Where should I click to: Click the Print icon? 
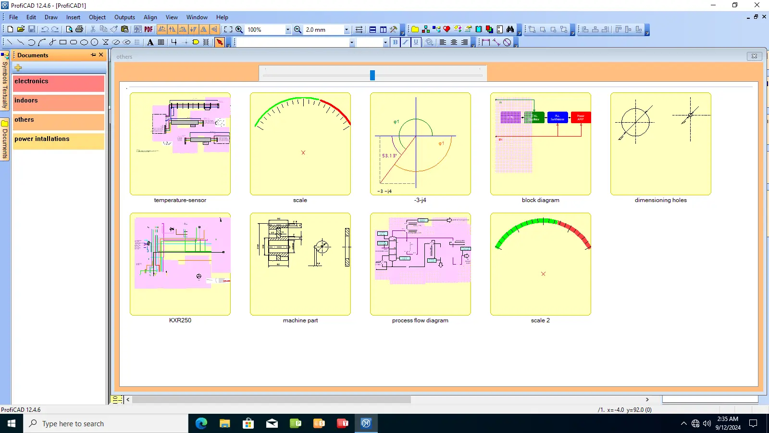pos(79,29)
